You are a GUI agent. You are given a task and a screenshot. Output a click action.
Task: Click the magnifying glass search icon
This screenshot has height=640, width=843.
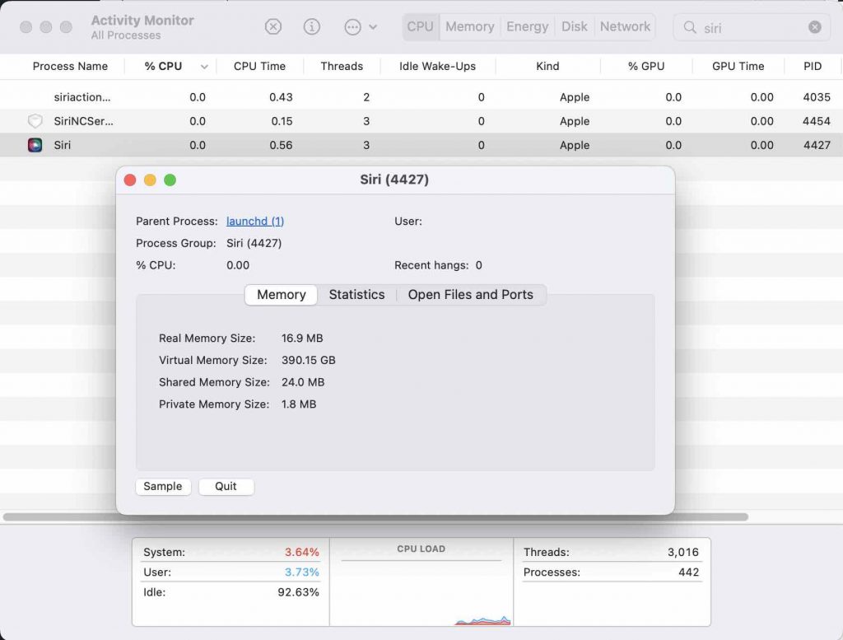click(x=690, y=27)
